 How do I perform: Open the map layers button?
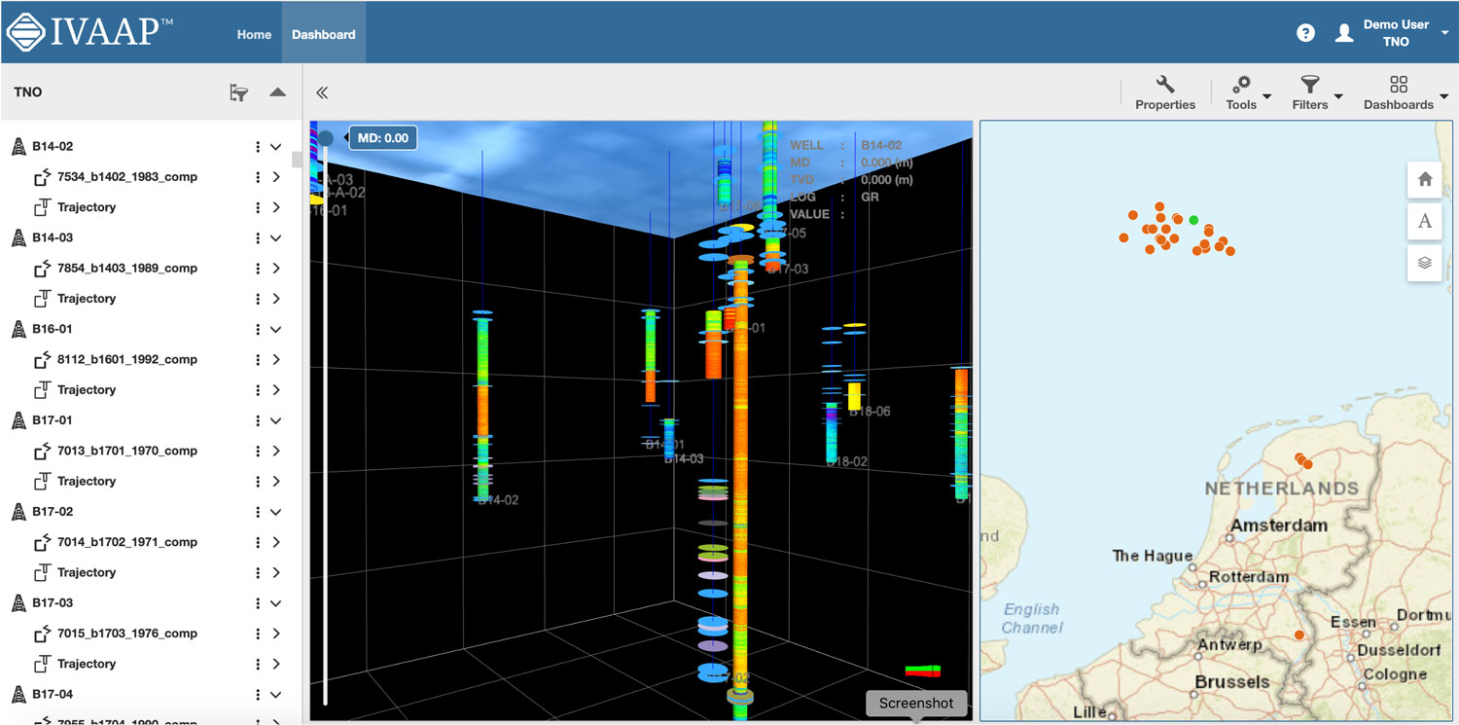tap(1425, 263)
